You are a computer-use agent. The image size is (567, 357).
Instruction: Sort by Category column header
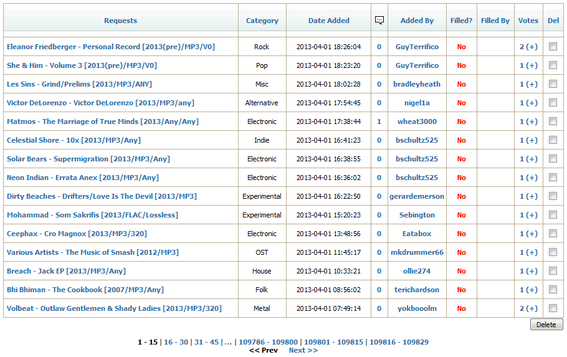click(x=262, y=21)
